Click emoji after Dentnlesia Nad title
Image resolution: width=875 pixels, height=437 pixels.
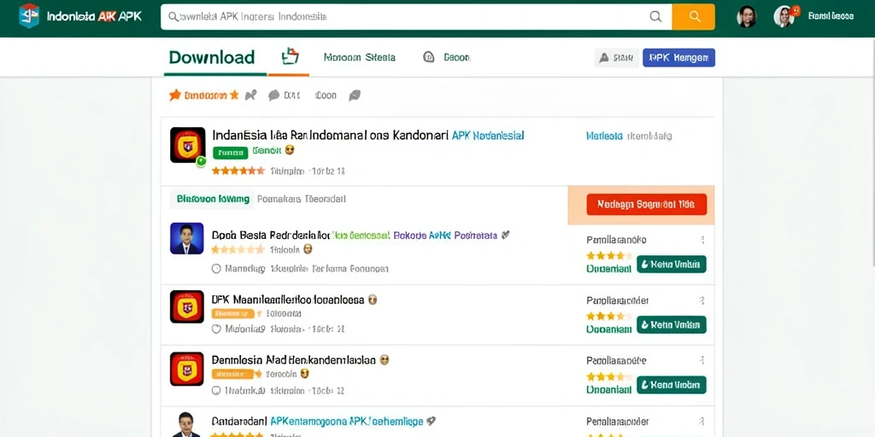384,360
